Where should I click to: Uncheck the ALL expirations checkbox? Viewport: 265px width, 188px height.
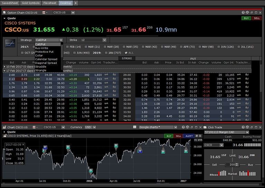pos(125,53)
